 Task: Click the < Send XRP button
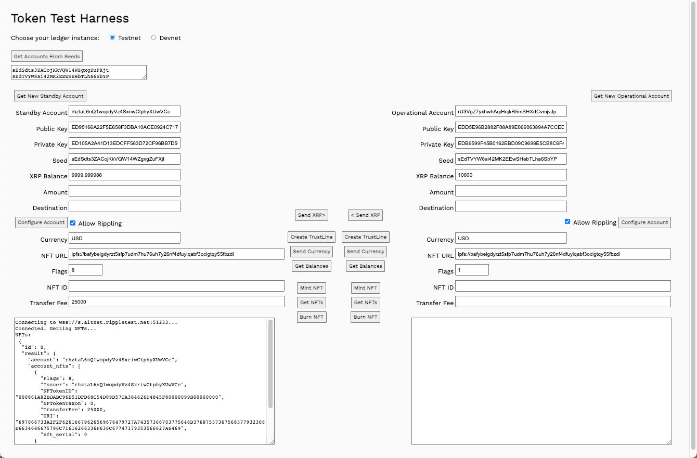(365, 215)
